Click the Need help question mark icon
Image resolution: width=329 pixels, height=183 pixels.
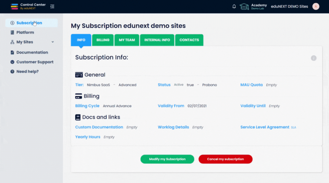coord(12,72)
